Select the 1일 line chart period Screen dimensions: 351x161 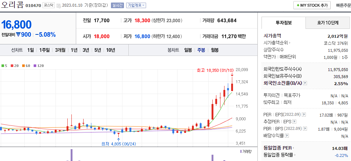coord(31,50)
